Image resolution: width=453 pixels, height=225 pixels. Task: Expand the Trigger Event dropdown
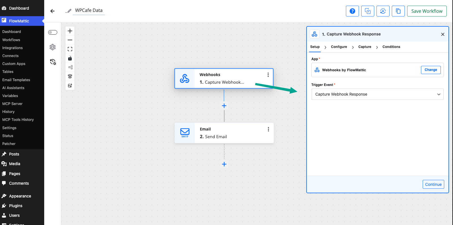click(x=377, y=94)
